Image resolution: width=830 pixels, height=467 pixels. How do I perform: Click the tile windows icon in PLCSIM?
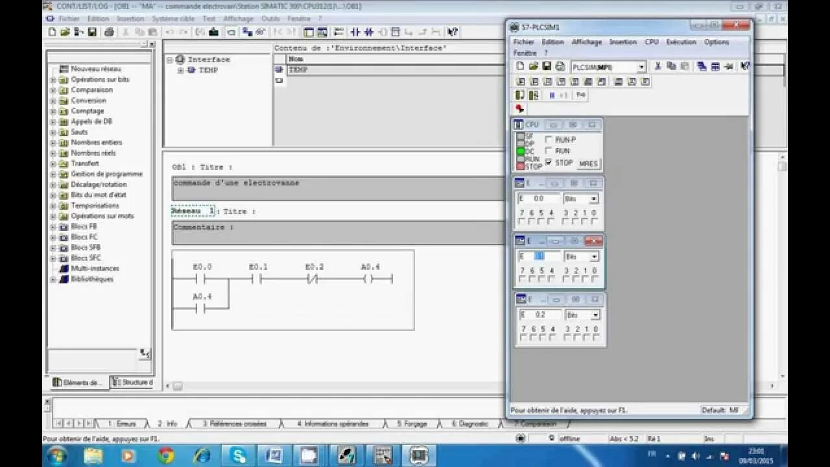[x=715, y=66]
